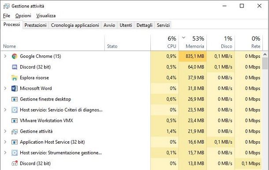Click the 1,4% CPU value

pyautogui.click(x=171, y=131)
